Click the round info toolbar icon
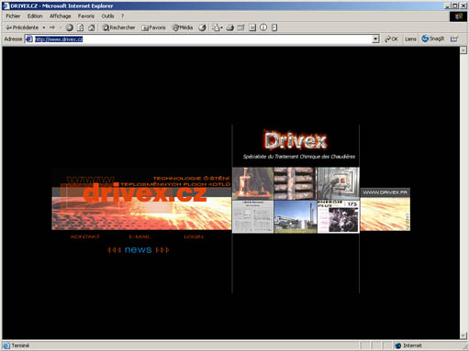469x351 pixels. point(263,27)
